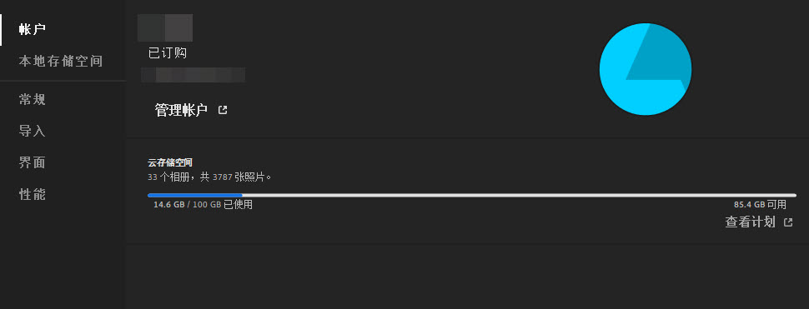Click external-link icon next to 查看计划
The width and height of the screenshot is (809, 309).
[x=788, y=222]
